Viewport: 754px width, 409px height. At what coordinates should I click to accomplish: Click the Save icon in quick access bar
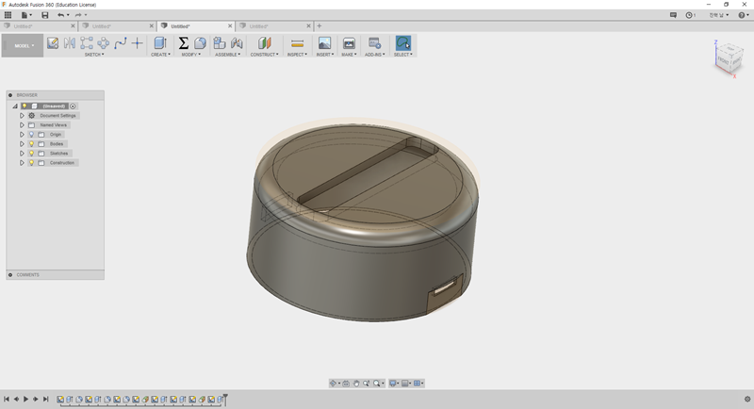pyautogui.click(x=44, y=15)
